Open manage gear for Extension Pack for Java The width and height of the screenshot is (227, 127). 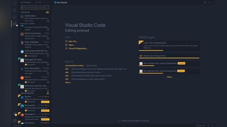click(x=48, y=91)
